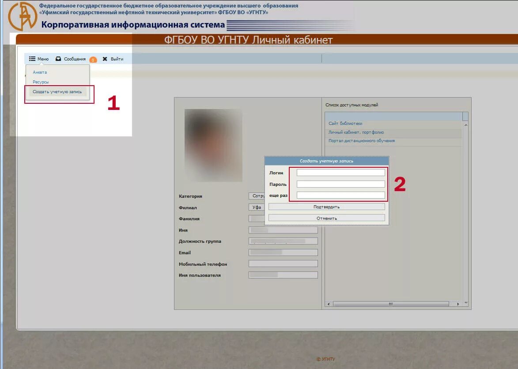Viewport: 518px width, 369px height.
Task: Click the Список доступных модулей heading
Action: 352,105
